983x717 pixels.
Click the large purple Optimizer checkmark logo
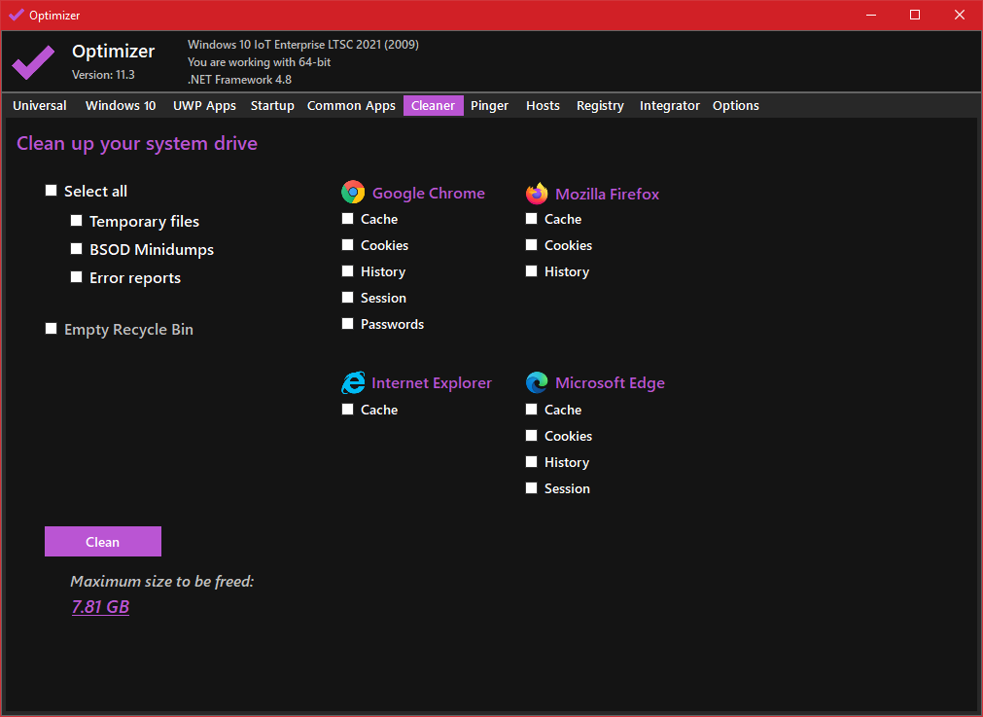coord(33,62)
